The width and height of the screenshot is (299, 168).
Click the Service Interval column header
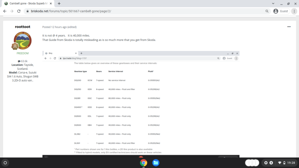pos(115,71)
